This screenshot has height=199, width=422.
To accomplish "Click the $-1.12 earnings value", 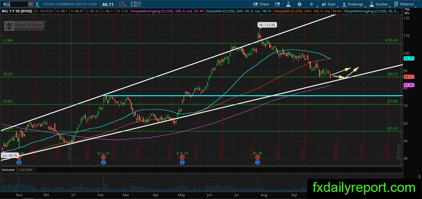I will [x=103, y=153].
